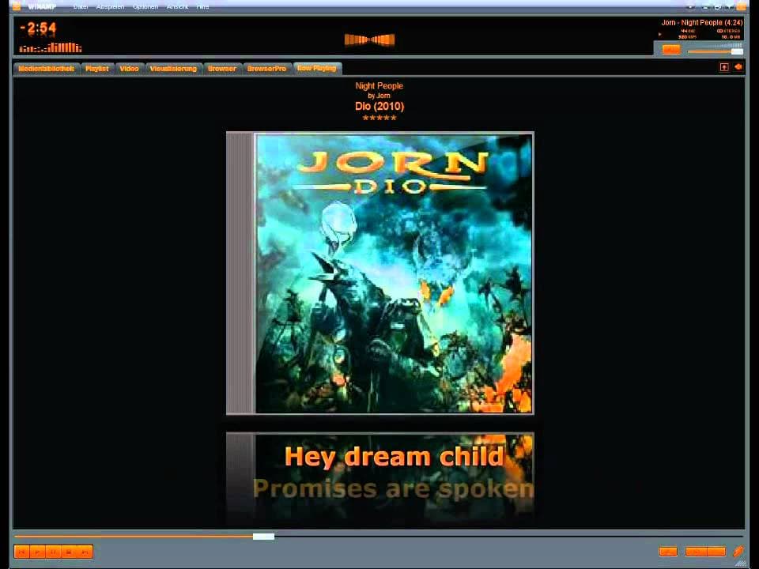The height and width of the screenshot is (569, 759).
Task: Click the orange arrow icon at tab bar end
Action: 738,66
